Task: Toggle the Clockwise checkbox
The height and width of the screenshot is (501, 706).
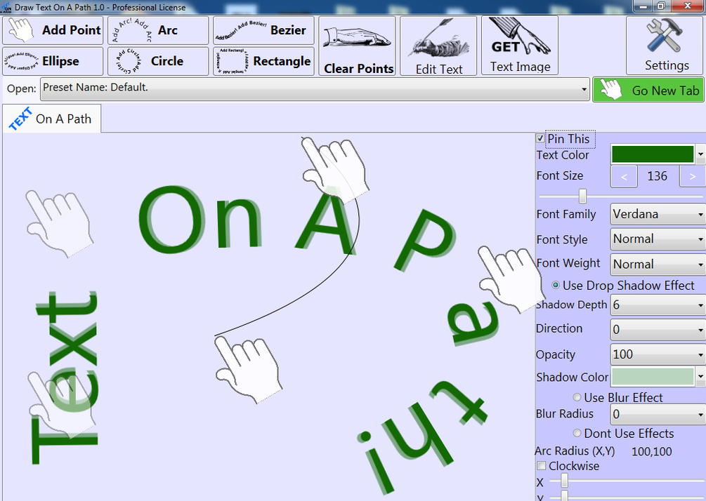Action: pos(542,465)
